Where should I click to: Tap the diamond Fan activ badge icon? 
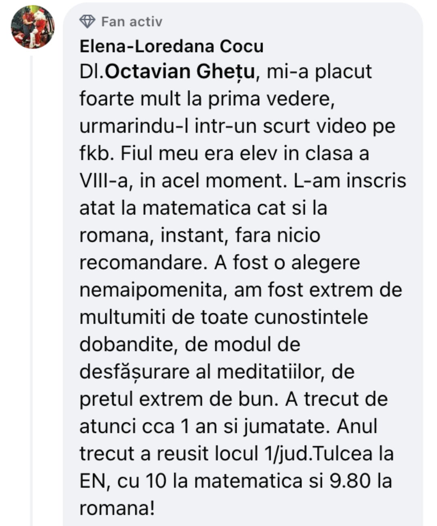tap(87, 21)
